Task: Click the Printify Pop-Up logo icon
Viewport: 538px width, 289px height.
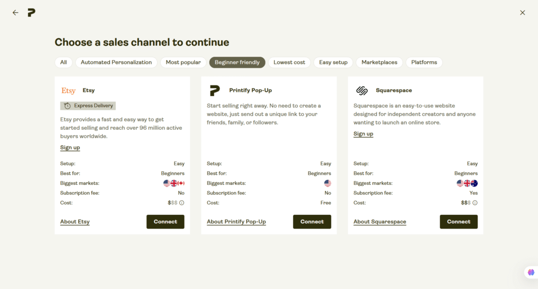Action: pos(215,90)
